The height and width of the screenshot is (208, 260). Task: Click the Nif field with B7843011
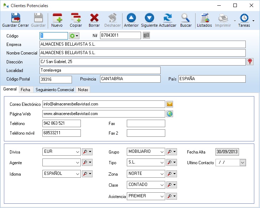click(x=120, y=35)
